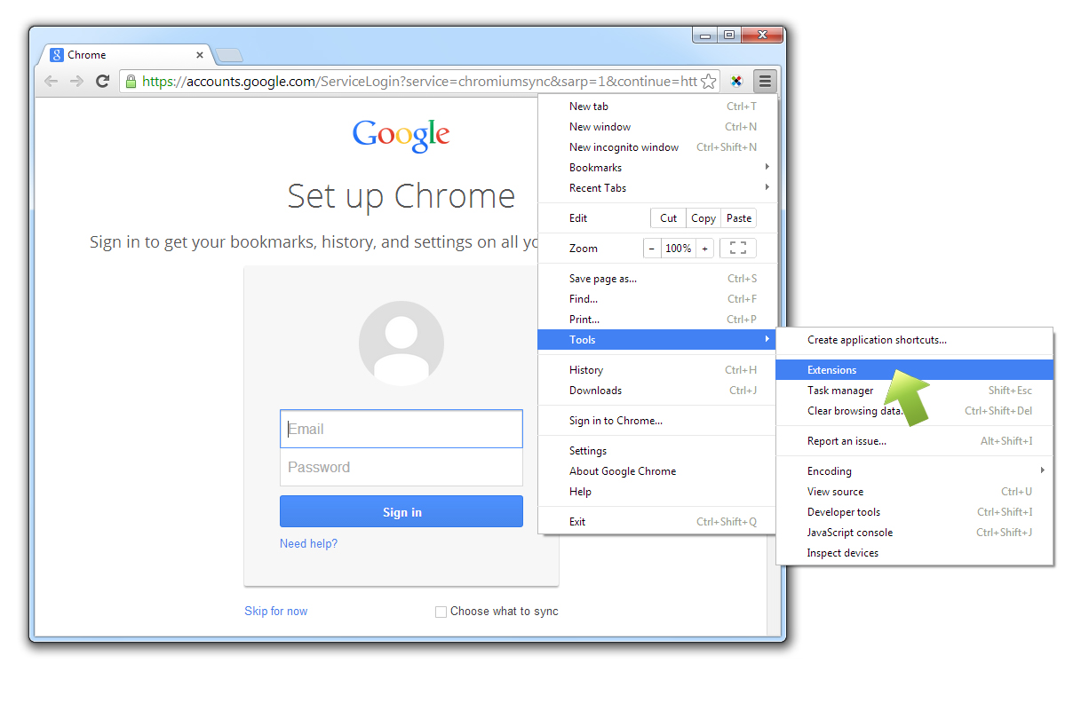Click Paste in the Edit row
Image resolution: width=1073 pixels, height=703 pixels.
pos(739,218)
